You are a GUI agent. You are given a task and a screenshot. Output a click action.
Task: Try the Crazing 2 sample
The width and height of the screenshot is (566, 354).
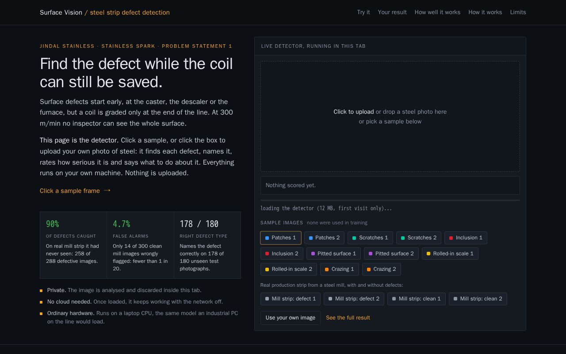tap(382, 269)
